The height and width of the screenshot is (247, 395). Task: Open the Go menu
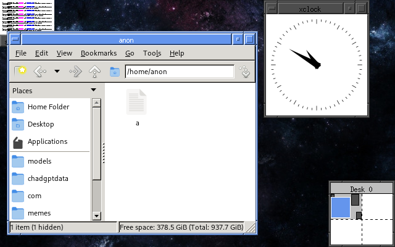click(x=130, y=53)
